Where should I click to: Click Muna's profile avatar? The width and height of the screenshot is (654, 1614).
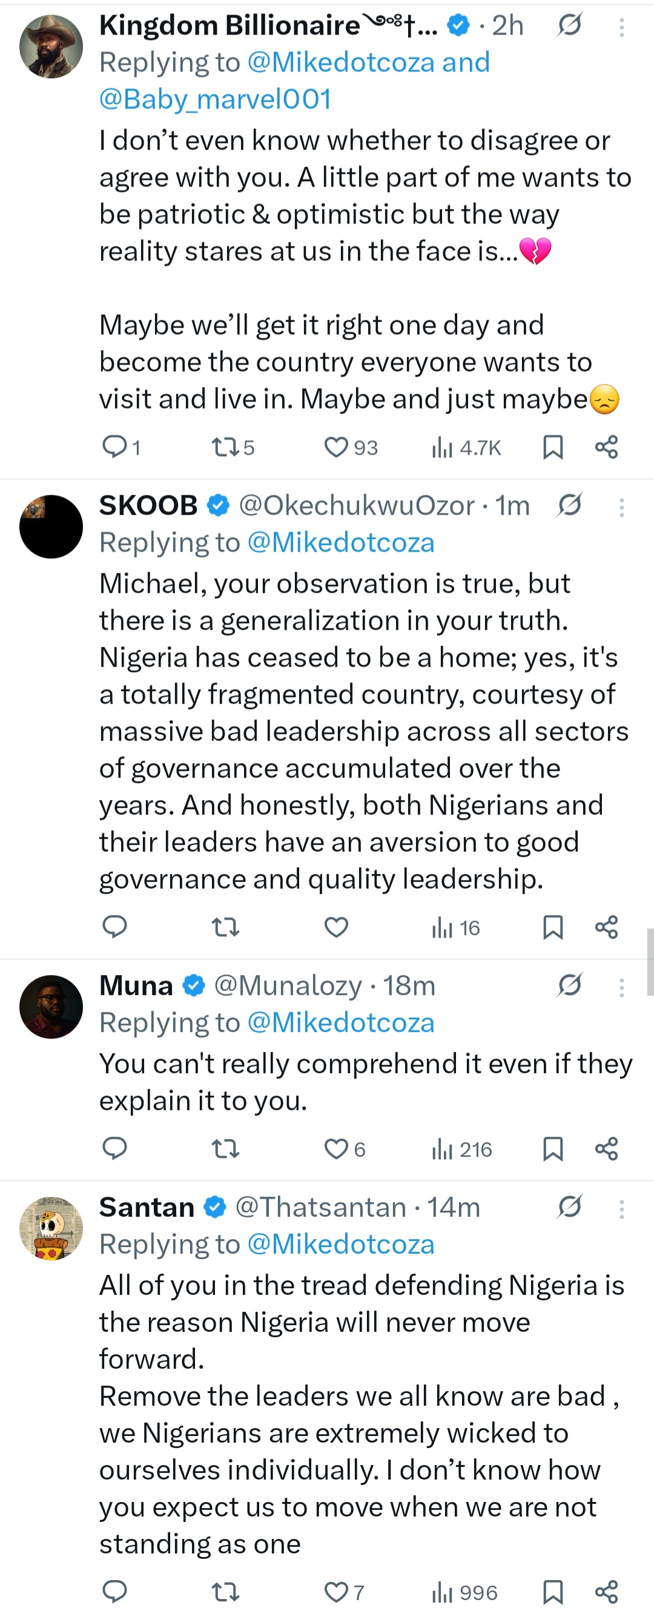[51, 1007]
